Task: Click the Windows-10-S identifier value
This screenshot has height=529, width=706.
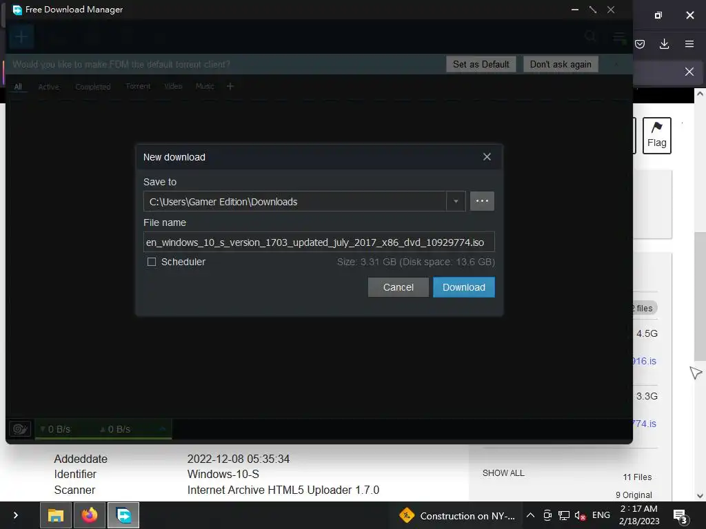Action: (x=223, y=474)
